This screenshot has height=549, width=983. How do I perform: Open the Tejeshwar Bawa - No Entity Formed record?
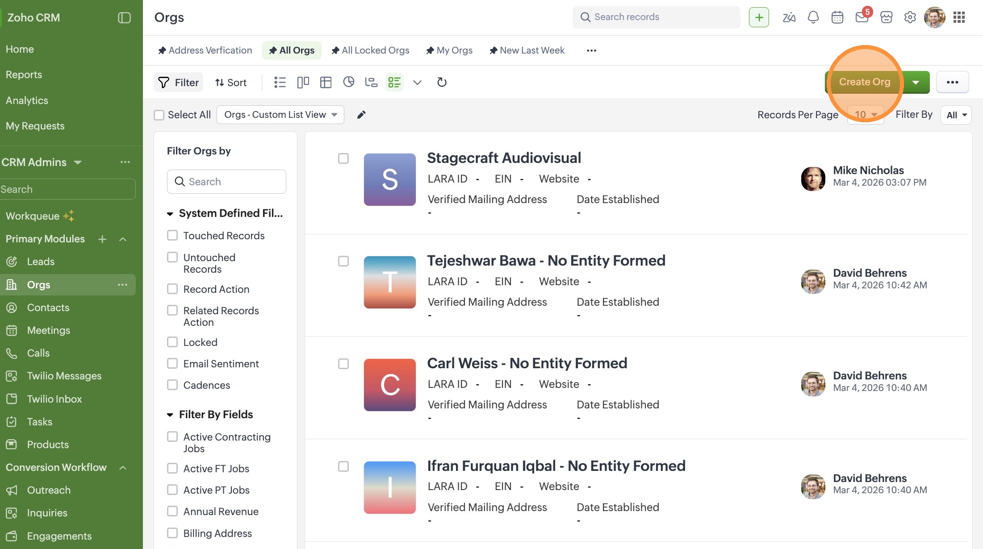coord(546,260)
